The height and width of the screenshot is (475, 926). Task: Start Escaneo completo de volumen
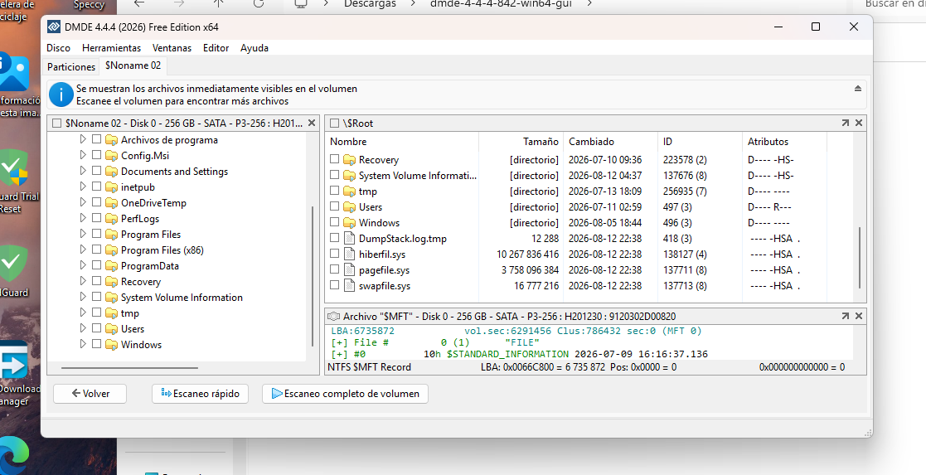(345, 394)
